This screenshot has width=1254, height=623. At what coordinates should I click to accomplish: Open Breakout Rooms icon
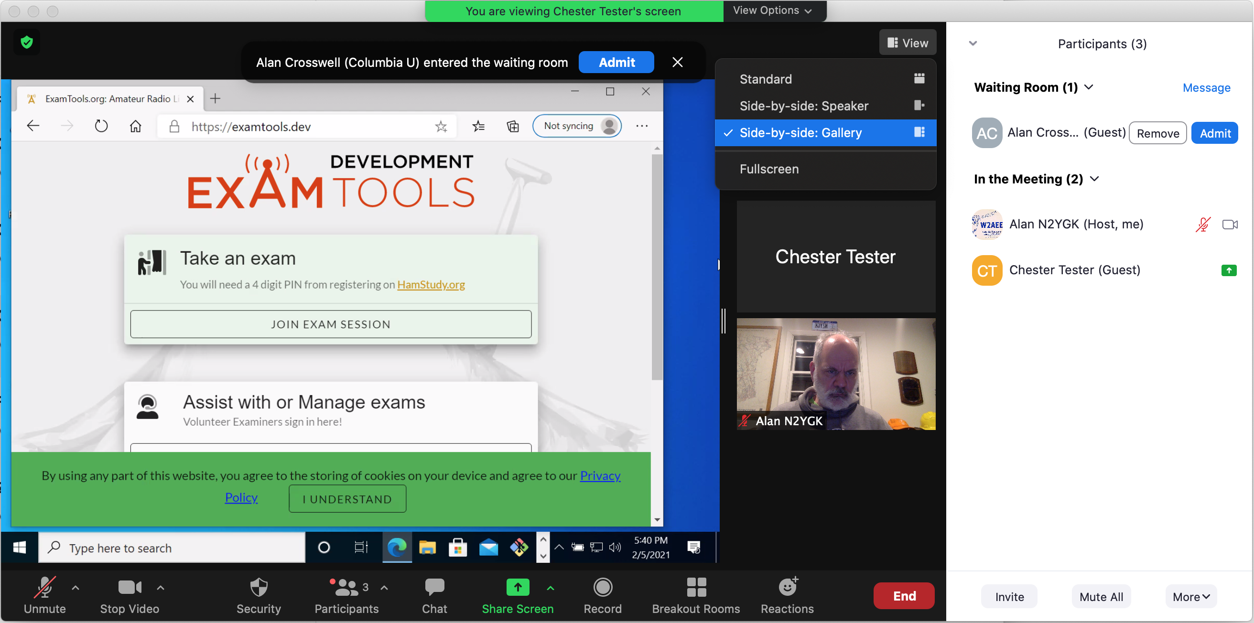(x=696, y=588)
